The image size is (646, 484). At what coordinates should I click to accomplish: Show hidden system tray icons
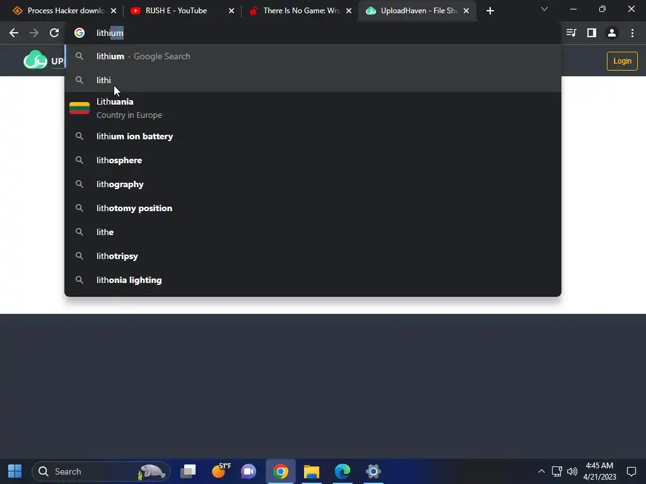(541, 471)
